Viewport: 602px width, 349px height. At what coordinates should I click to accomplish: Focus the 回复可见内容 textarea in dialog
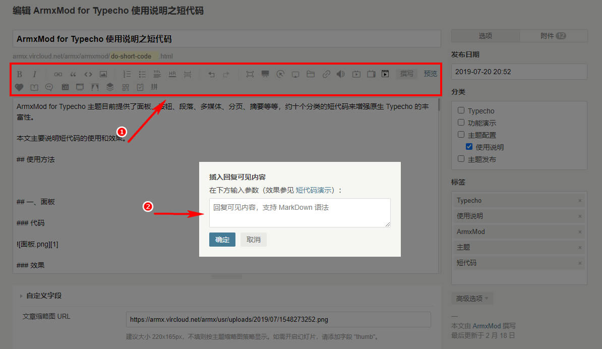(300, 213)
